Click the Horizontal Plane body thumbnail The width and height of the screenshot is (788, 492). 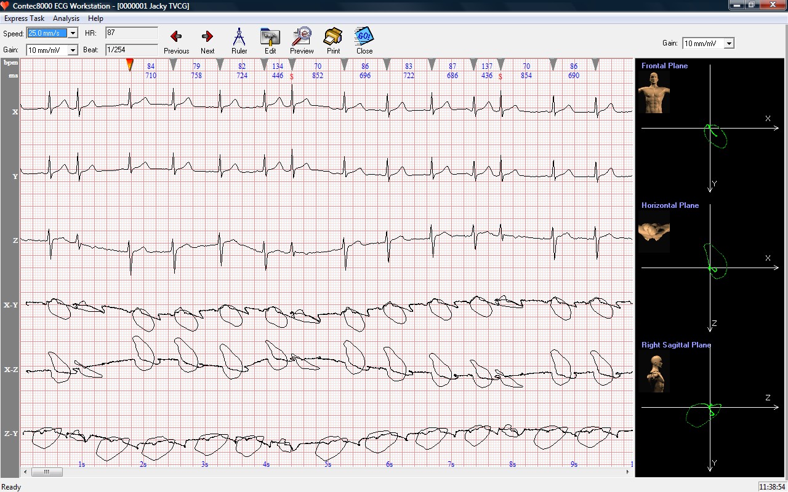(654, 232)
